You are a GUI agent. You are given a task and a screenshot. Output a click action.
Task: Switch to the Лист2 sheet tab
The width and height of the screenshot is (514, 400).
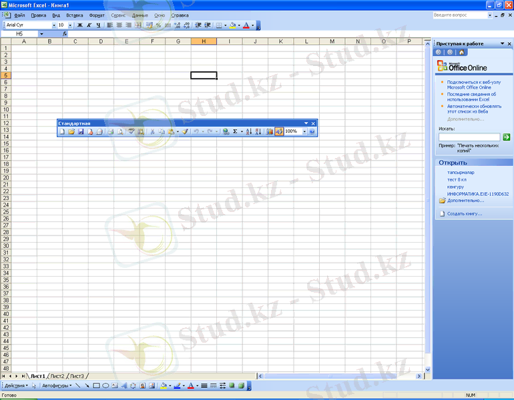pos(57,376)
